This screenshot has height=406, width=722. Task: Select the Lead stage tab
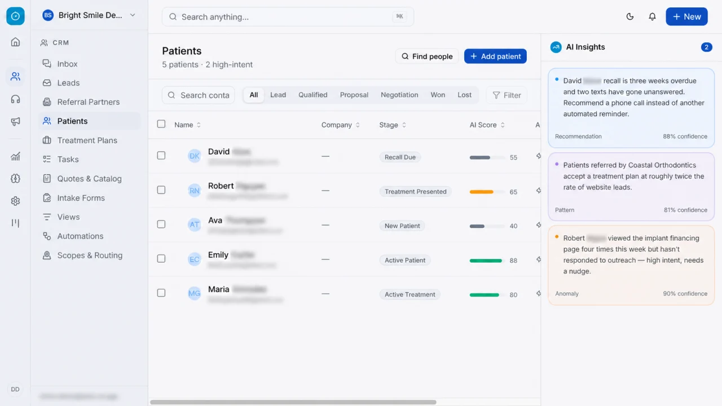click(278, 95)
